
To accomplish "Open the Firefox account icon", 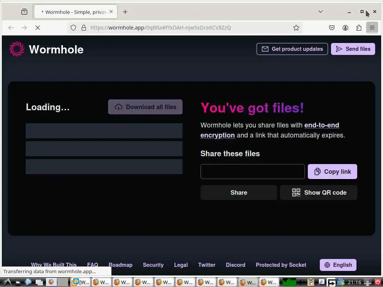I will coord(345,28).
